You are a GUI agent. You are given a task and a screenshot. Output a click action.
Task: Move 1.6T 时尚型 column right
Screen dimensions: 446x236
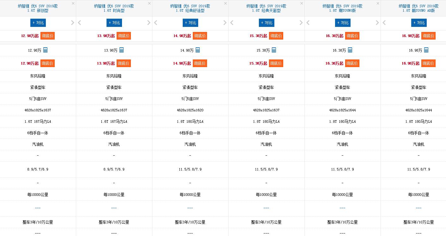tap(149, 23)
